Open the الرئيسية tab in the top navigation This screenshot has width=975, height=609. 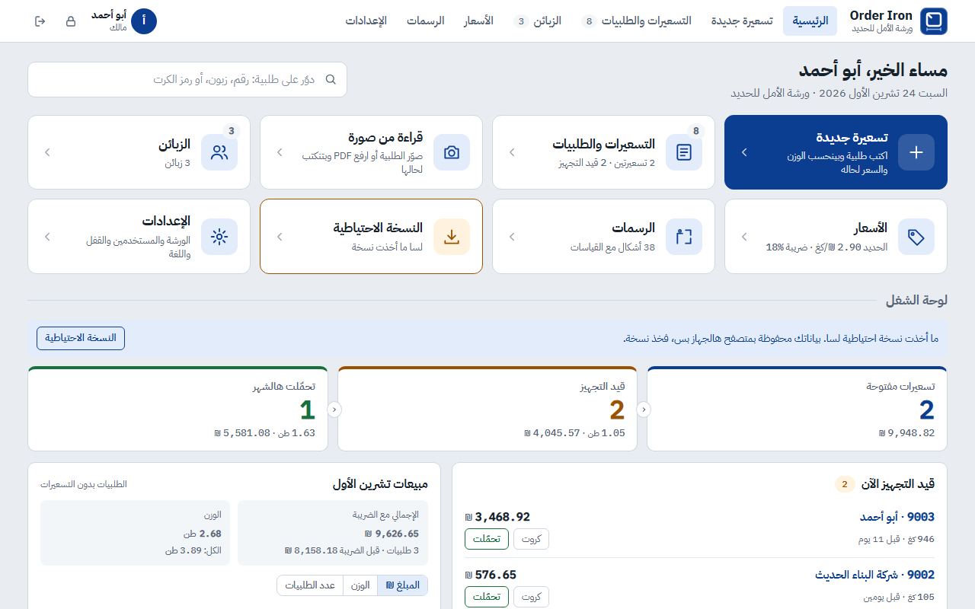pyautogui.click(x=810, y=21)
